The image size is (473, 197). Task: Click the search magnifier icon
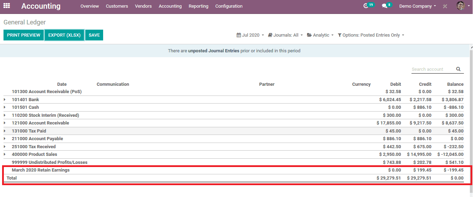tap(458, 69)
